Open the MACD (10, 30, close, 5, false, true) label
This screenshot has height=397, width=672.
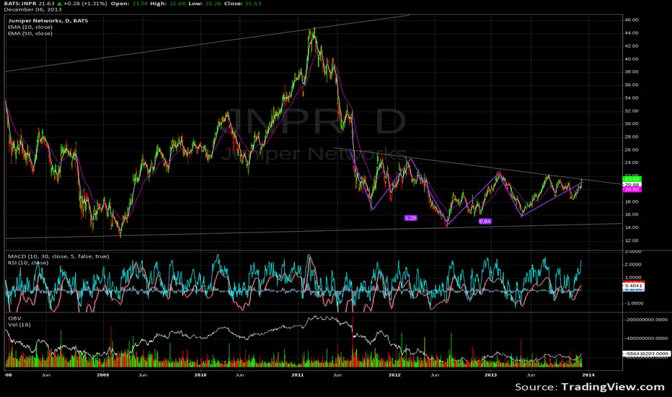pos(58,256)
